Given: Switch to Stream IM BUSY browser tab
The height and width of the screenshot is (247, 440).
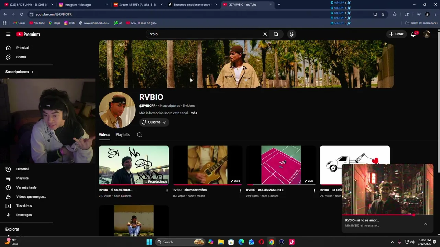Looking at the screenshot, I should [x=137, y=5].
